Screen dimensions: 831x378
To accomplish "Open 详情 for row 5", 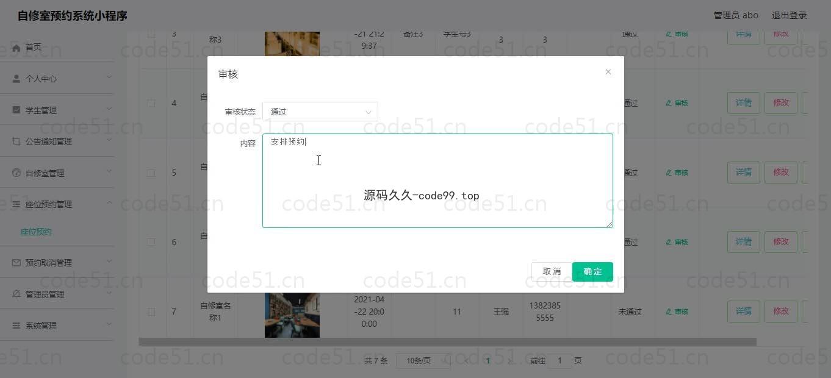I will [x=743, y=173].
